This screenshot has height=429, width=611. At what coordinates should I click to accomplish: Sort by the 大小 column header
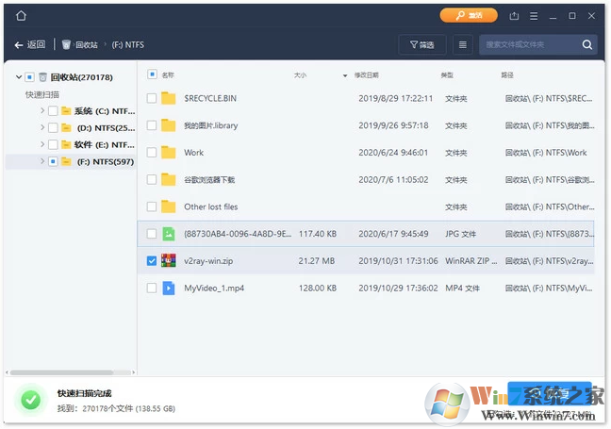[300, 74]
